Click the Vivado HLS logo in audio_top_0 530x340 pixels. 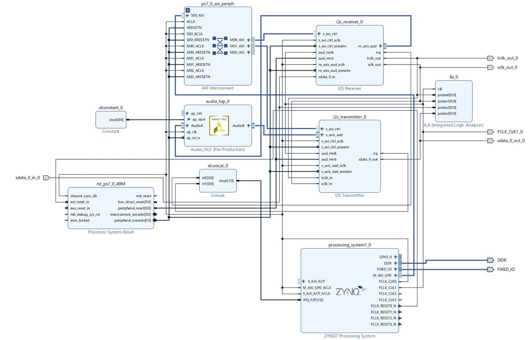219,125
